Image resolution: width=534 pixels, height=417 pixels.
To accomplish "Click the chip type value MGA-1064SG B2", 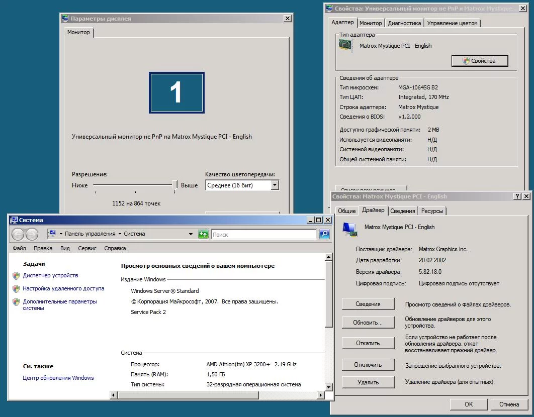I will click(x=418, y=87).
